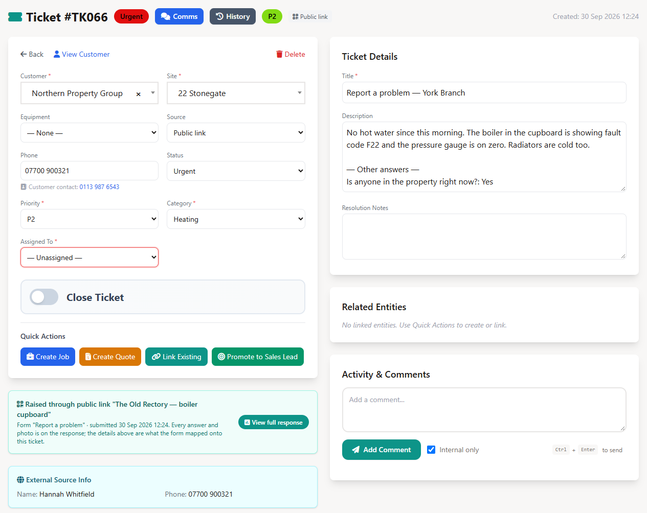Click Link Existing quick action
The width and height of the screenshot is (647, 513).
[176, 357]
